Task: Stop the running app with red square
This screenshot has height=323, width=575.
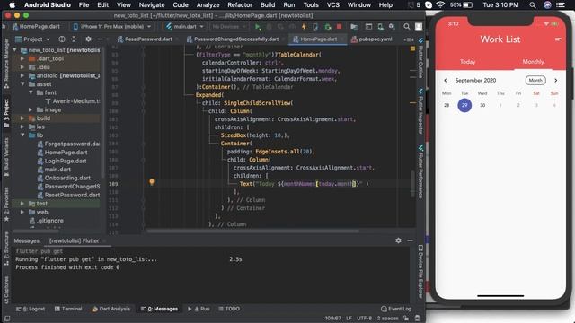Action: [x=340, y=27]
